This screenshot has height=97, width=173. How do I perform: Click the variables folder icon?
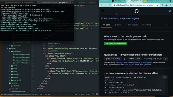point(10,83)
